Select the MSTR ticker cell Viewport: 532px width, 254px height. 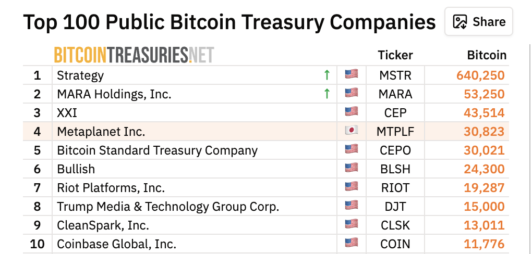(x=395, y=75)
